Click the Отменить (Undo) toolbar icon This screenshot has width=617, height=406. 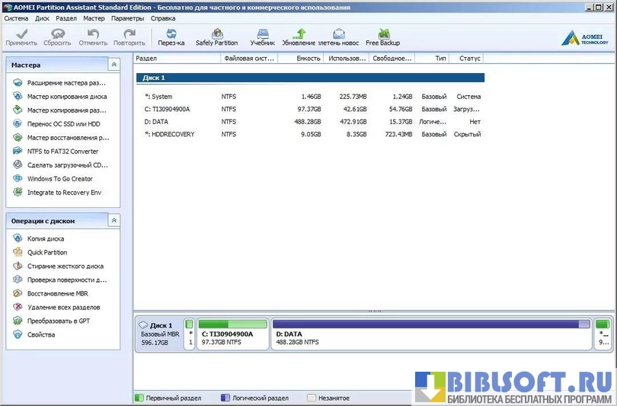pyautogui.click(x=93, y=37)
